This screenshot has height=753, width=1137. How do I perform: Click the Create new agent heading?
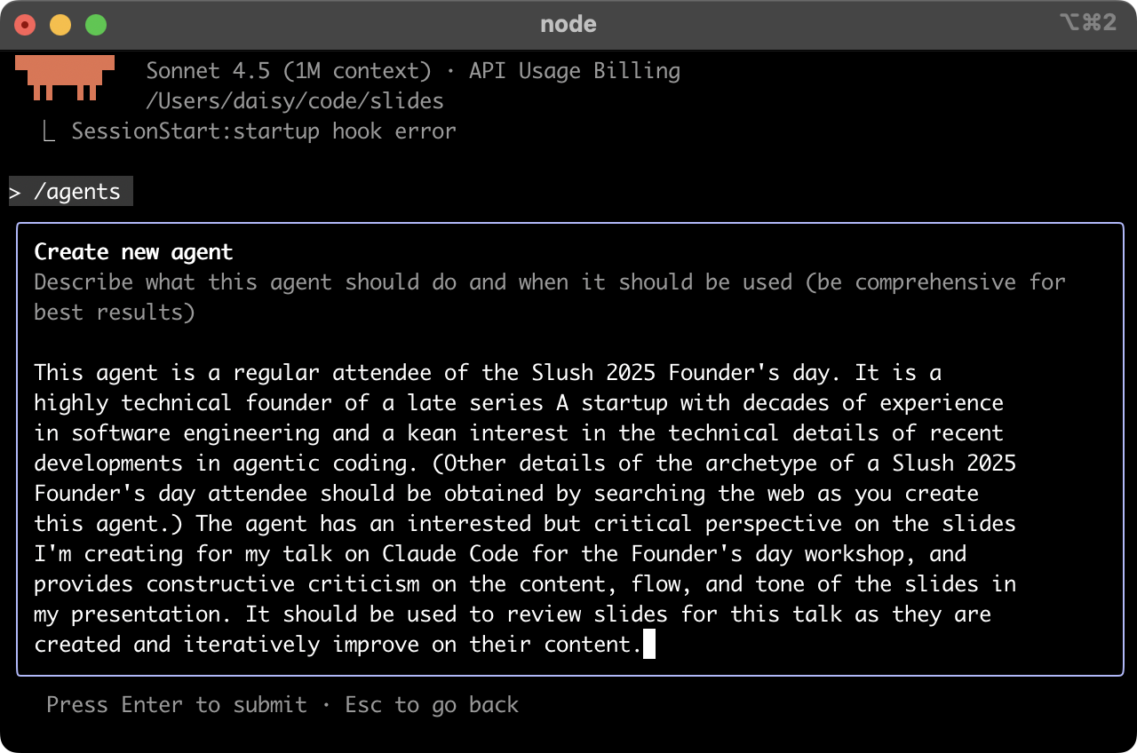click(x=133, y=251)
